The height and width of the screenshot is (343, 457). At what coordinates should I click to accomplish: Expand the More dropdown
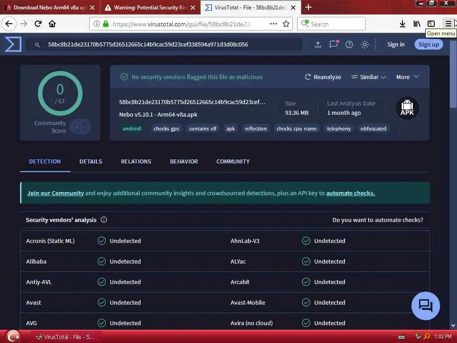click(x=407, y=77)
